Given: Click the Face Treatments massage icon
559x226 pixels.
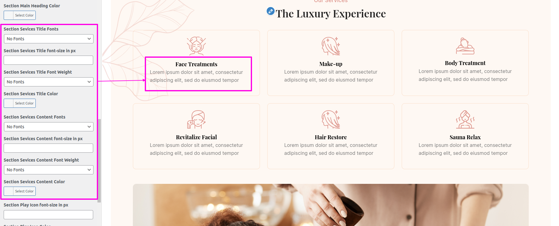Looking at the screenshot, I should click(x=196, y=46).
